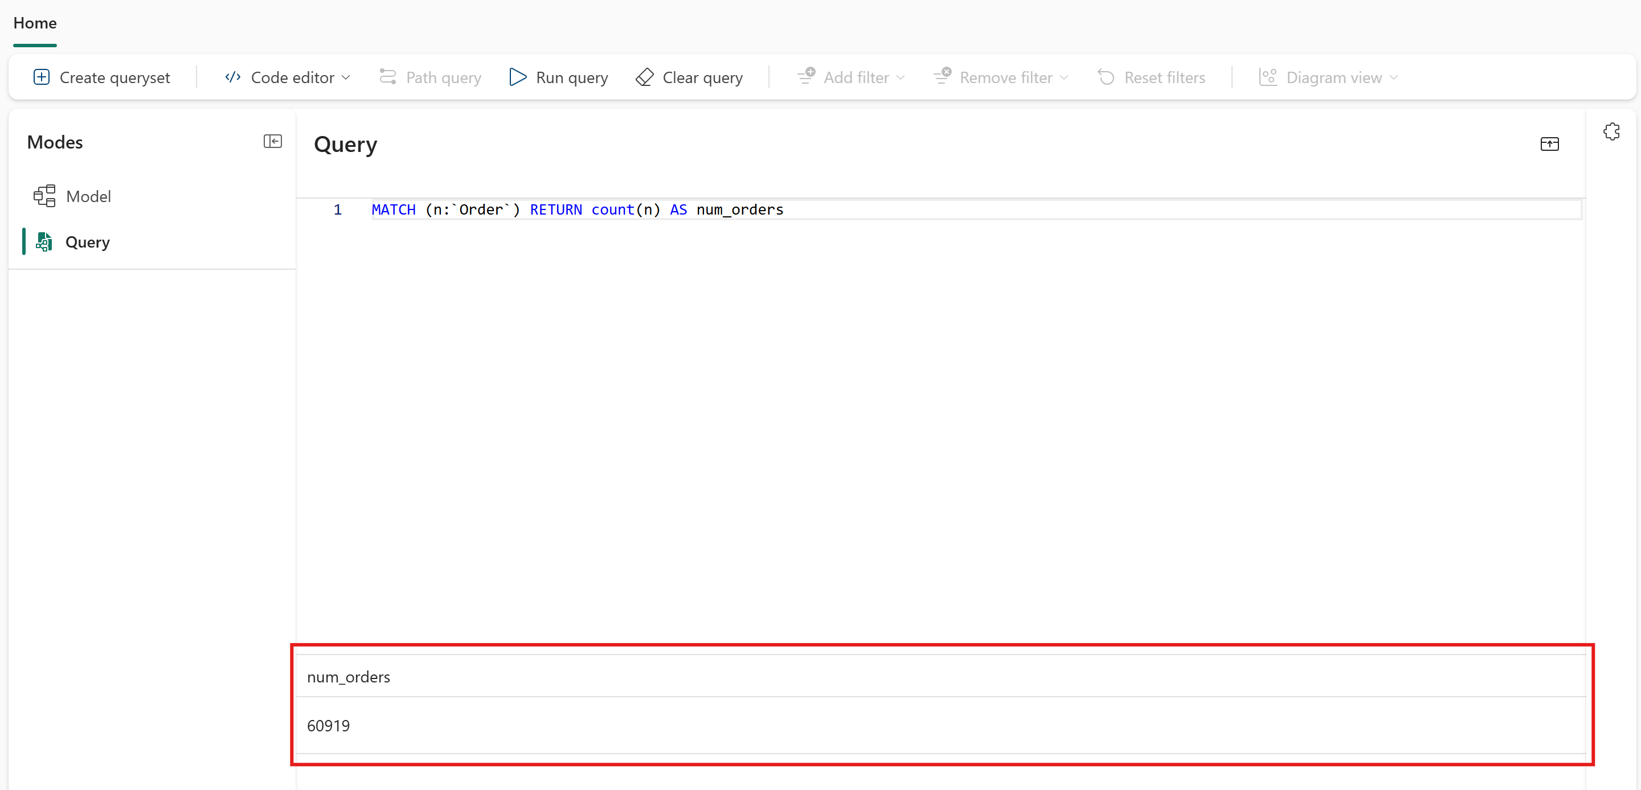
Task: Click the Path query icon
Action: click(388, 77)
